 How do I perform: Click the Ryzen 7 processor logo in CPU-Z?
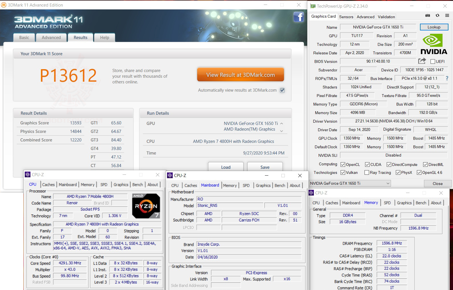146,206
